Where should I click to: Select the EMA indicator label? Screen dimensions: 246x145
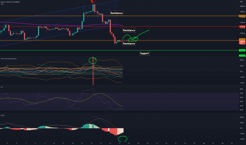[x=2, y=4]
